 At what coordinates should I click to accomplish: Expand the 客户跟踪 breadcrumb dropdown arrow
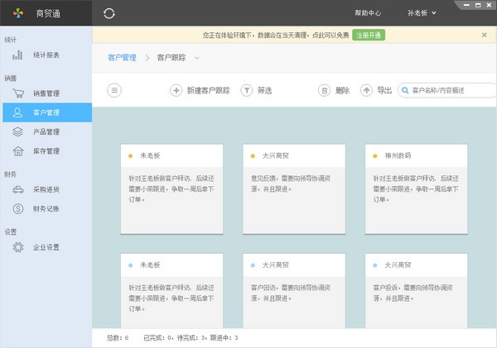coord(198,58)
